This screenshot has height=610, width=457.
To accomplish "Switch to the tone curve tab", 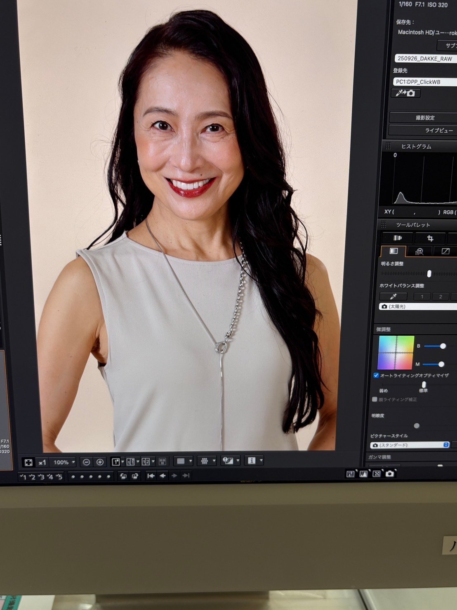I will pos(445,251).
